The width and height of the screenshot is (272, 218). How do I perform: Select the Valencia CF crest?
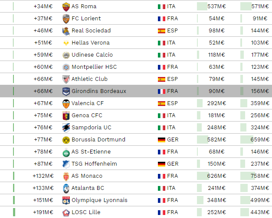pyautogui.click(x=66, y=104)
